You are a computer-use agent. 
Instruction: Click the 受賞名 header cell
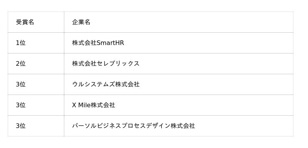36,22
